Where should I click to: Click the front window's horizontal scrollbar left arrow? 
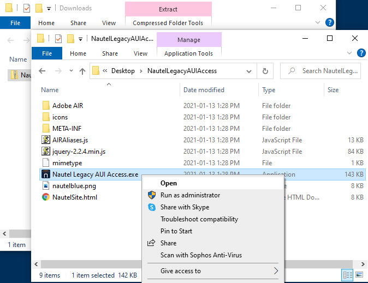36,264
